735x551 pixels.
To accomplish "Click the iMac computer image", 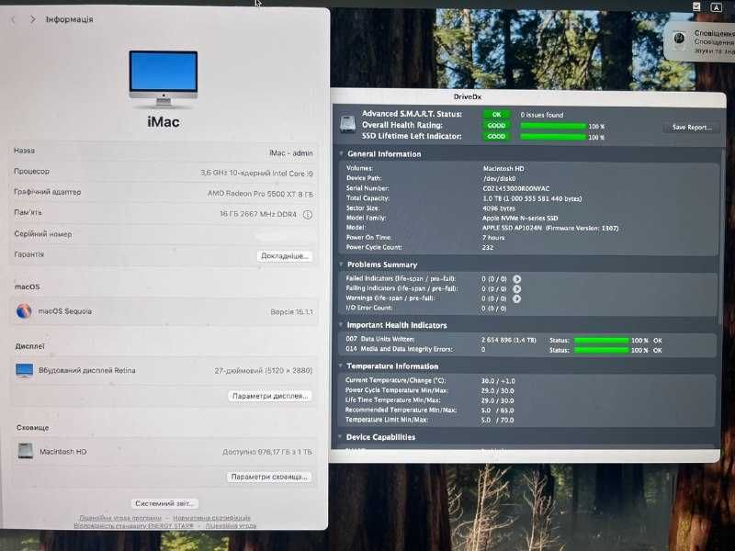I will pos(164,79).
